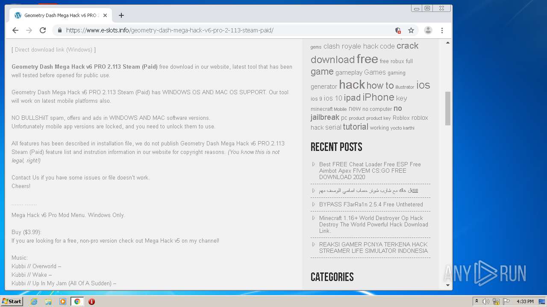Click the browser forward arrow
The width and height of the screenshot is (547, 307).
pos(29,30)
